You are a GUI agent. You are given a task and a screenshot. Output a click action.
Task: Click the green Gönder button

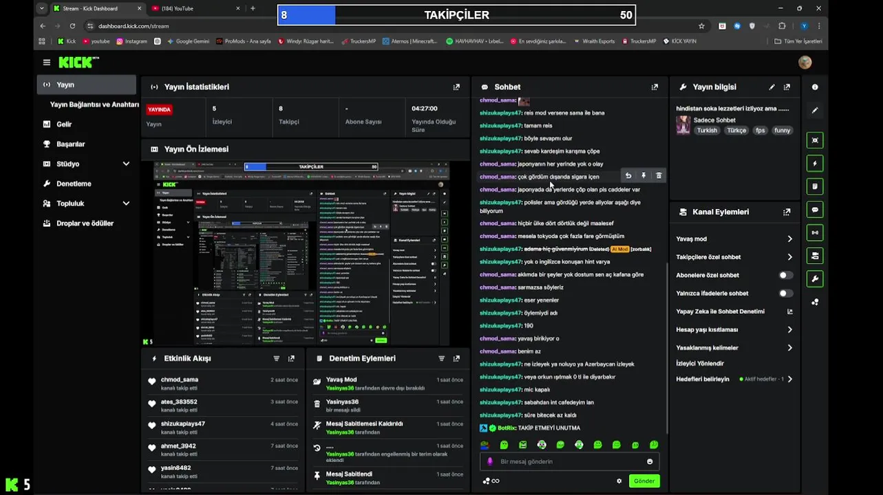coord(644,481)
